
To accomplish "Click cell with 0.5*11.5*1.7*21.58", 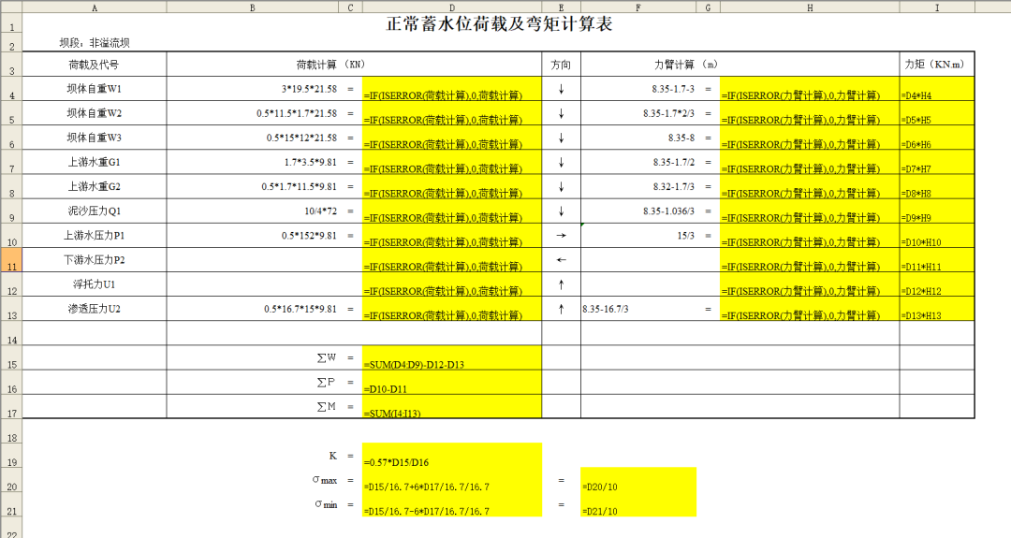I will [x=252, y=113].
